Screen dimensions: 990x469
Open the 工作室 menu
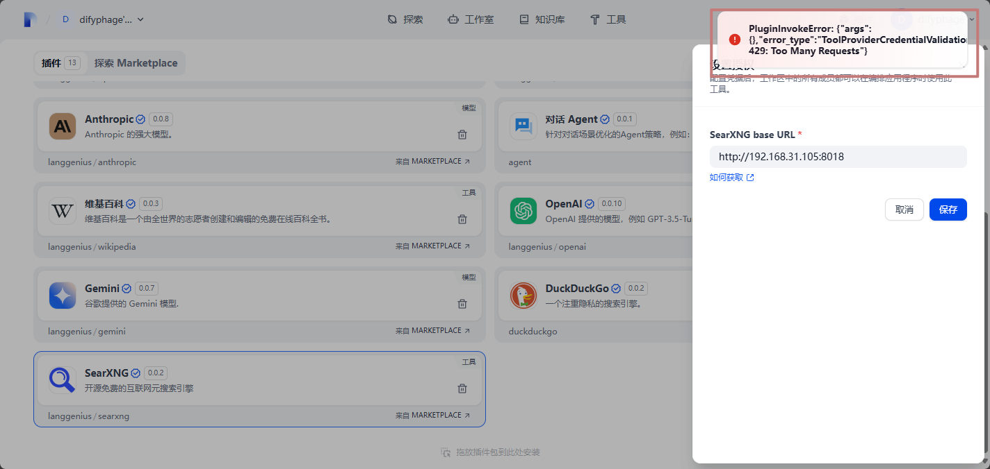[x=471, y=19]
